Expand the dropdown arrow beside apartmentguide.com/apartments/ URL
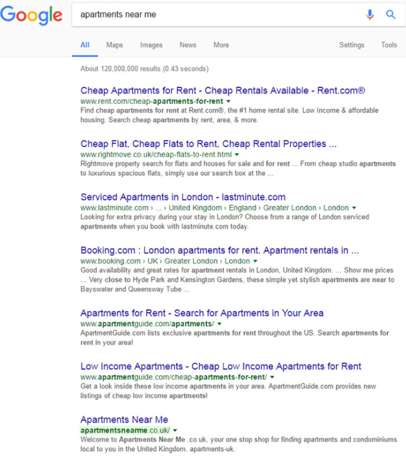The image size is (406, 457). coord(220,324)
